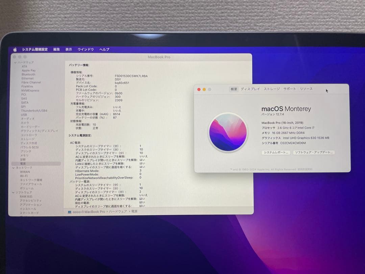
Task: Select インストール in the sidebar
Action: 28,209
